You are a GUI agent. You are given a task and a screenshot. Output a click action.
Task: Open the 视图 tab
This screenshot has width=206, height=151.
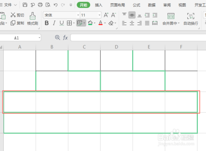[182, 5]
